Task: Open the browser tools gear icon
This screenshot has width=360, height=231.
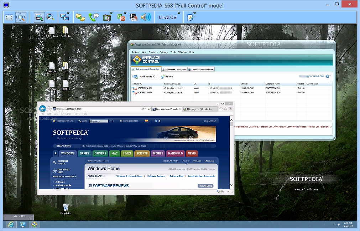Action: (230, 109)
